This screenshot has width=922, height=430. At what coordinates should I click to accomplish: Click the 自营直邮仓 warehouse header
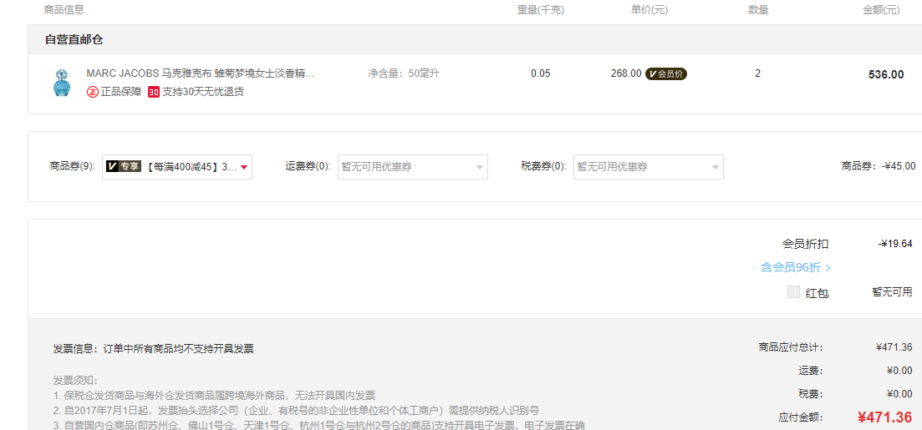click(x=74, y=40)
